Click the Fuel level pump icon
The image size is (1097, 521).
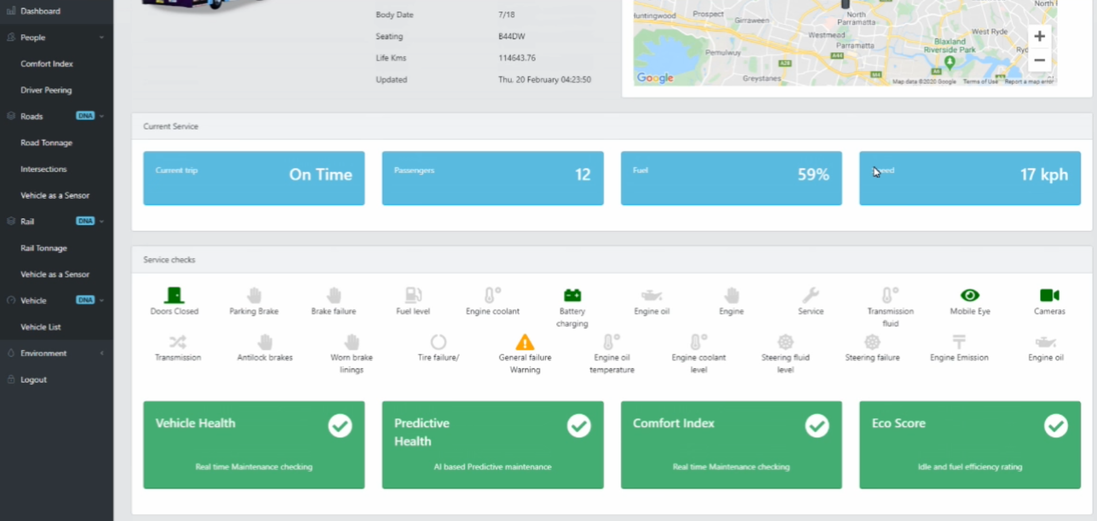click(413, 295)
